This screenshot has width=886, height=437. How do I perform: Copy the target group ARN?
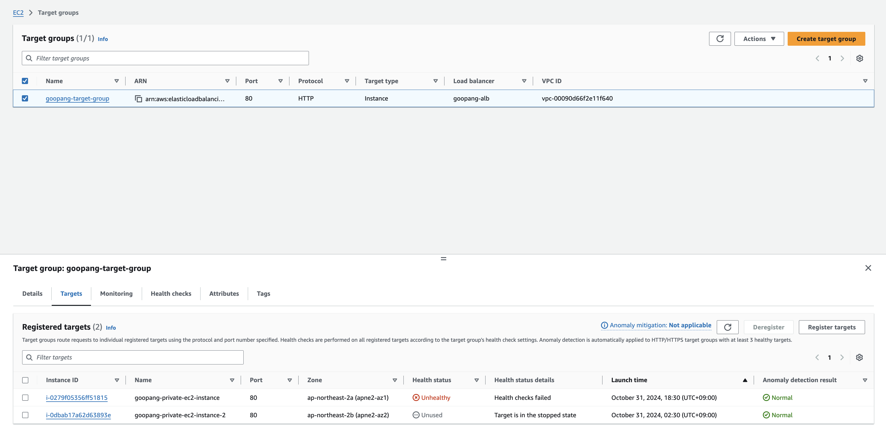(x=139, y=99)
